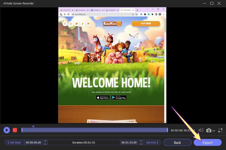Click the tab search chevron in browser
226x150 pixels.
pyautogui.click(x=147, y=9)
